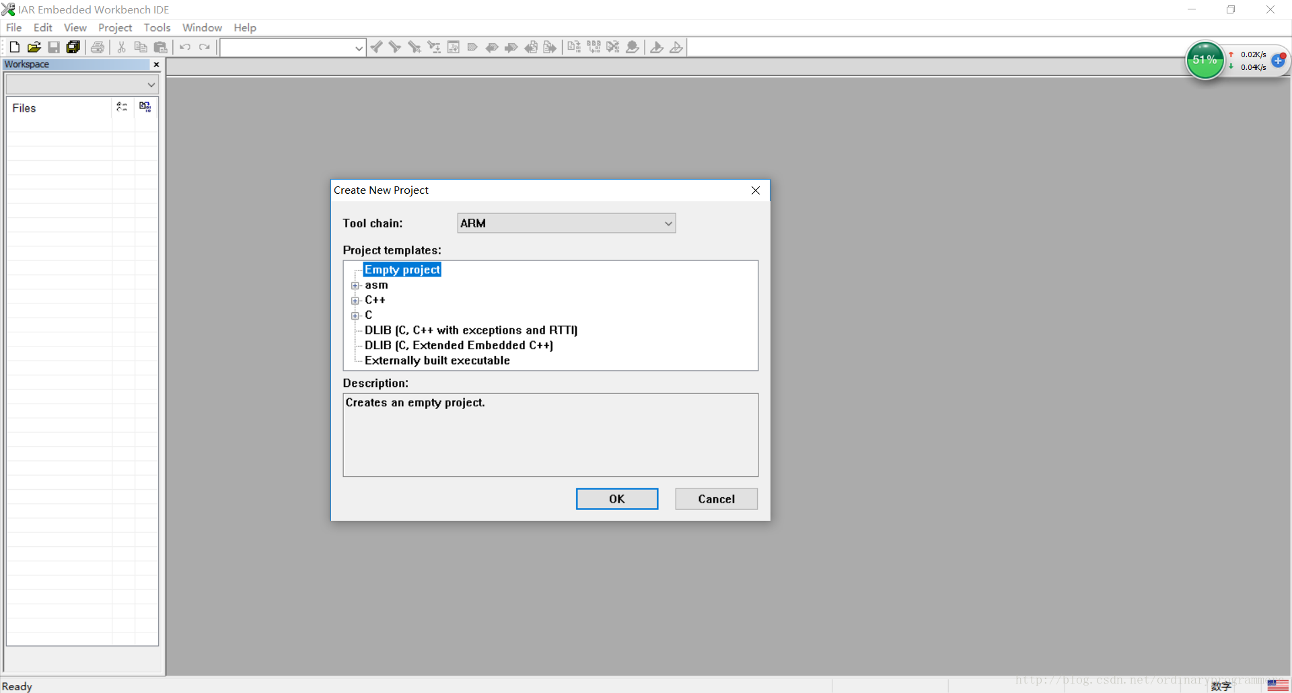Click the Undo arrow icon

(185, 47)
